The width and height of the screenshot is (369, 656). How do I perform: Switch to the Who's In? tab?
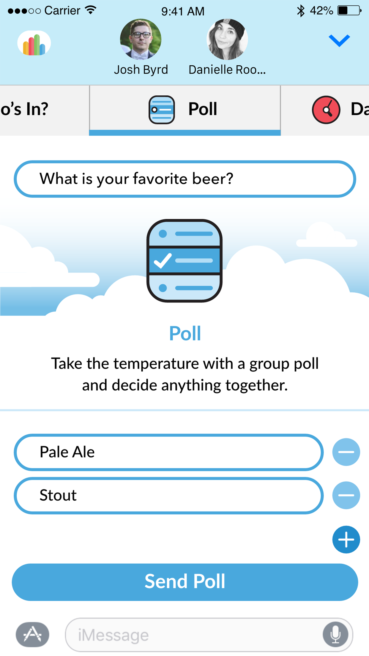36,109
